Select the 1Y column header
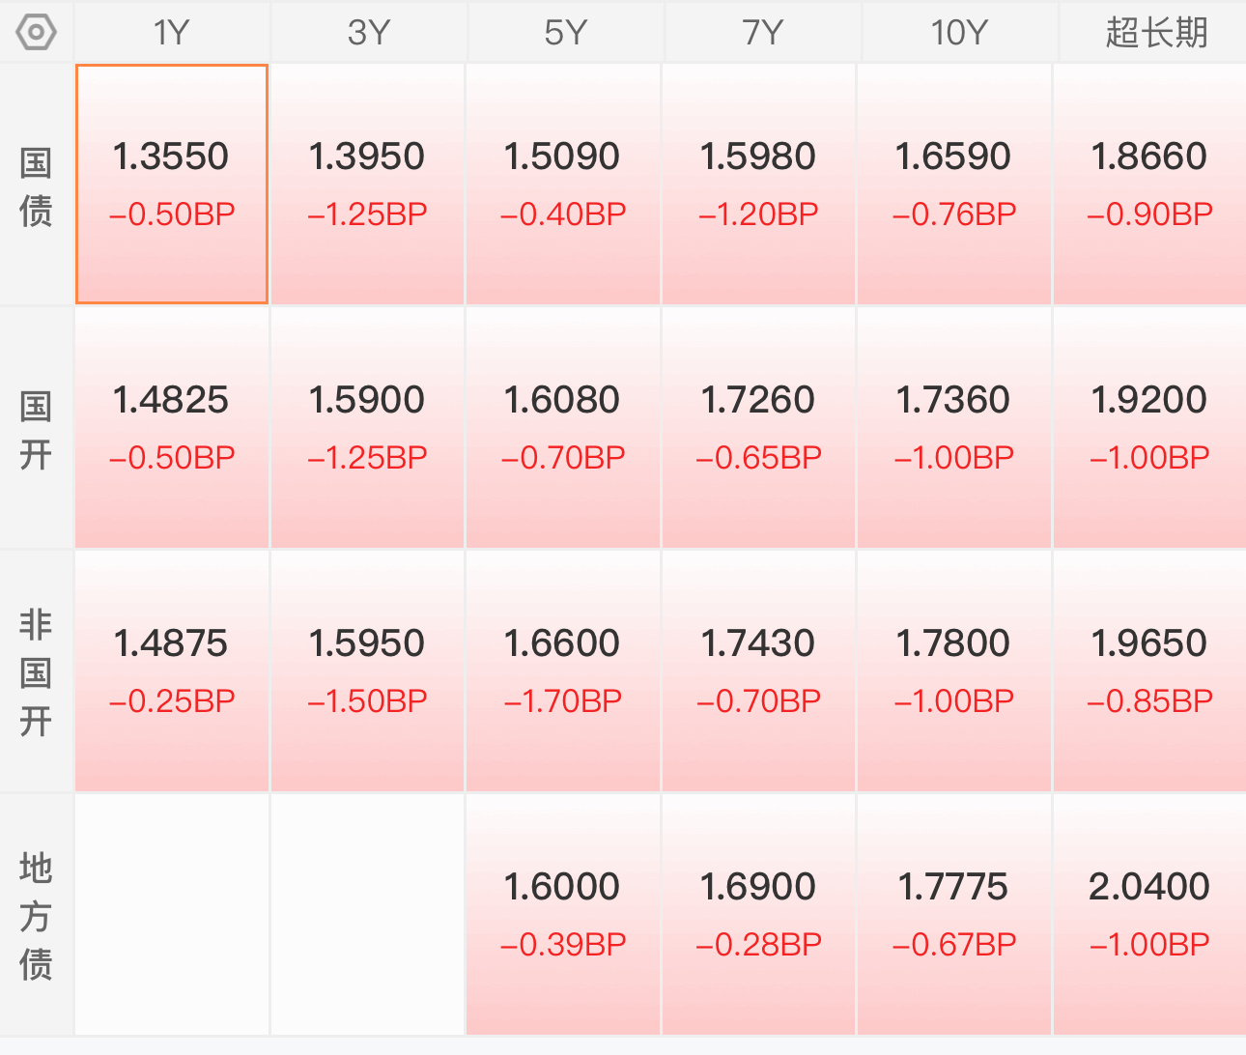Image resolution: width=1246 pixels, height=1055 pixels. tap(172, 33)
